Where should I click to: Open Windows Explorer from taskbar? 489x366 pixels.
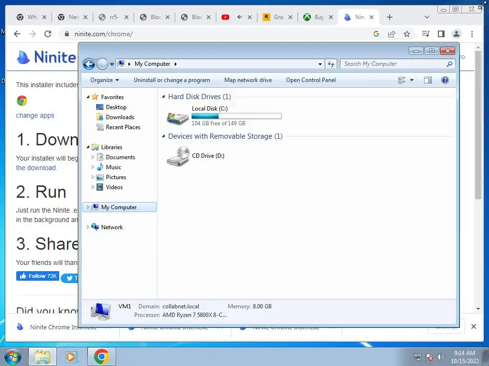pyautogui.click(x=43, y=356)
